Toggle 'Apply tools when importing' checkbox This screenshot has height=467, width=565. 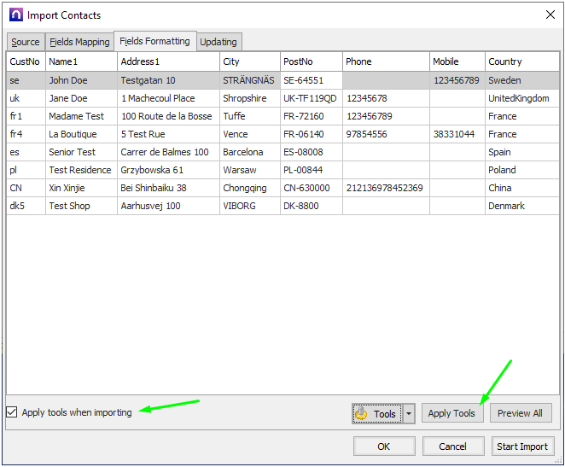click(12, 412)
